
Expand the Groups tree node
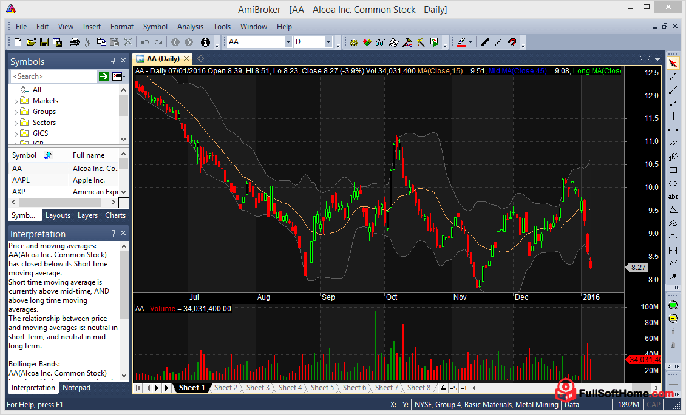(x=16, y=112)
